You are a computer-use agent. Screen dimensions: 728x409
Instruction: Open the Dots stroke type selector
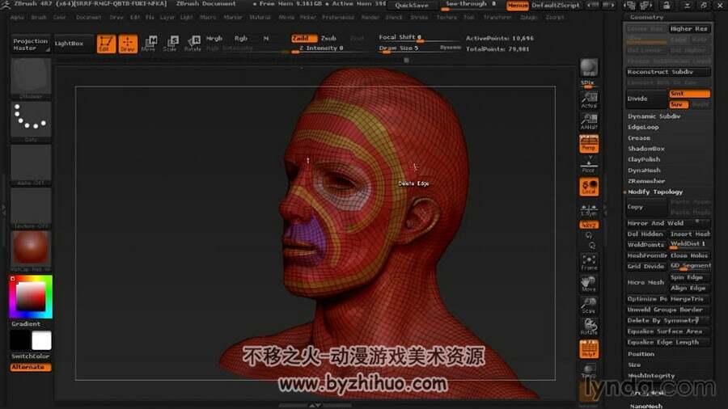coord(31,121)
